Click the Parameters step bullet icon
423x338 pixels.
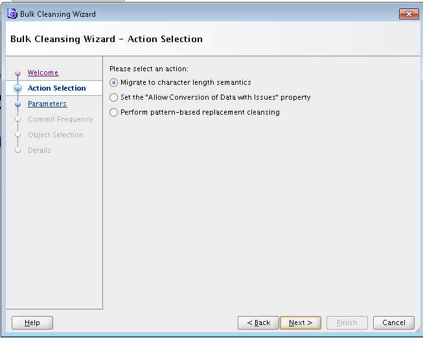coord(17,104)
